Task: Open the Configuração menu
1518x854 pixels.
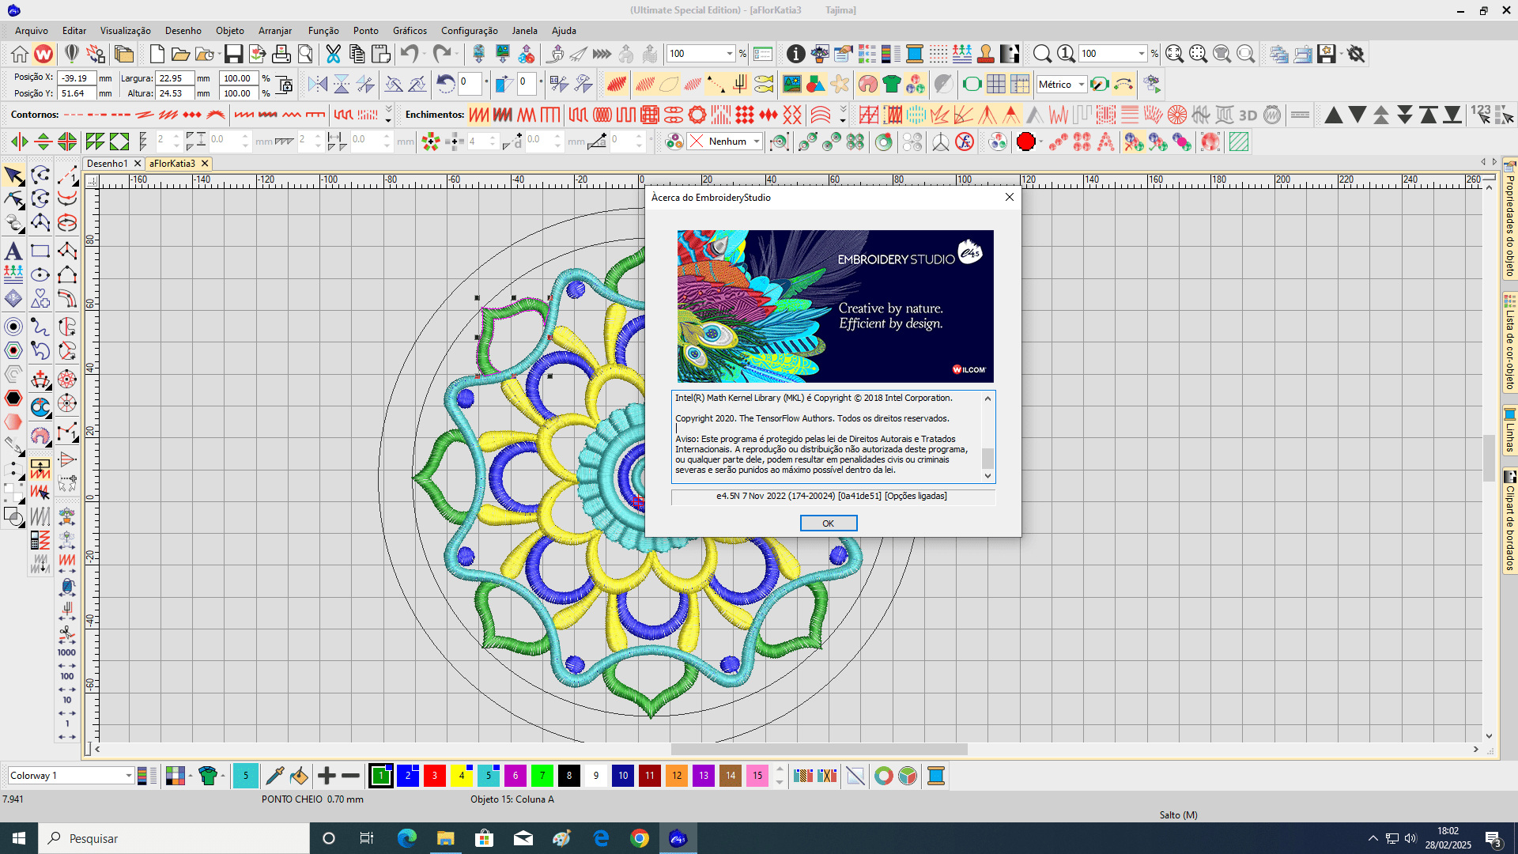Action: pos(469,30)
